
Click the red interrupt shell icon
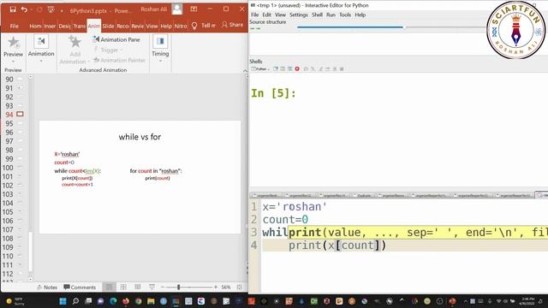(297, 69)
